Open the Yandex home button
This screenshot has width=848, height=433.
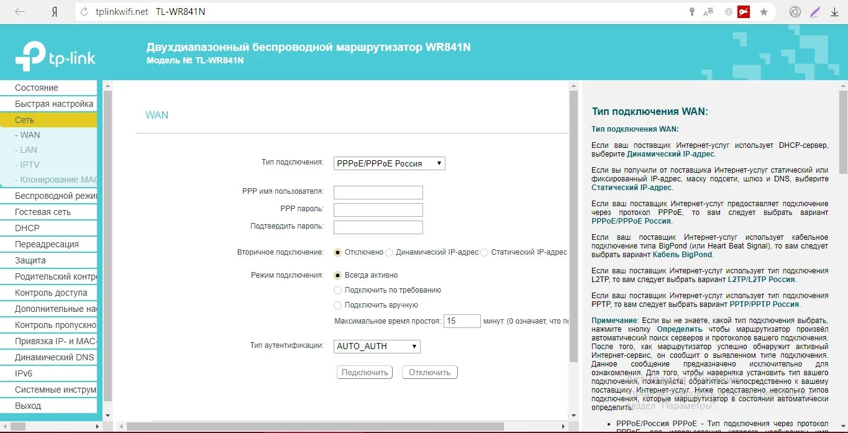55,12
